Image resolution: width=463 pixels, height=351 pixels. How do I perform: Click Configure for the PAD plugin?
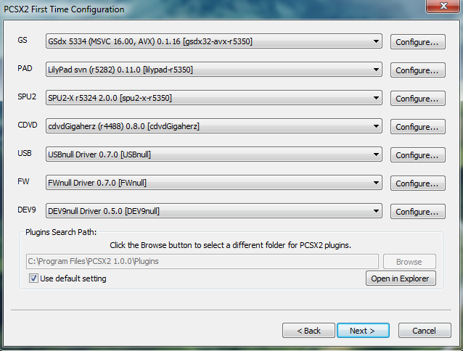417,70
